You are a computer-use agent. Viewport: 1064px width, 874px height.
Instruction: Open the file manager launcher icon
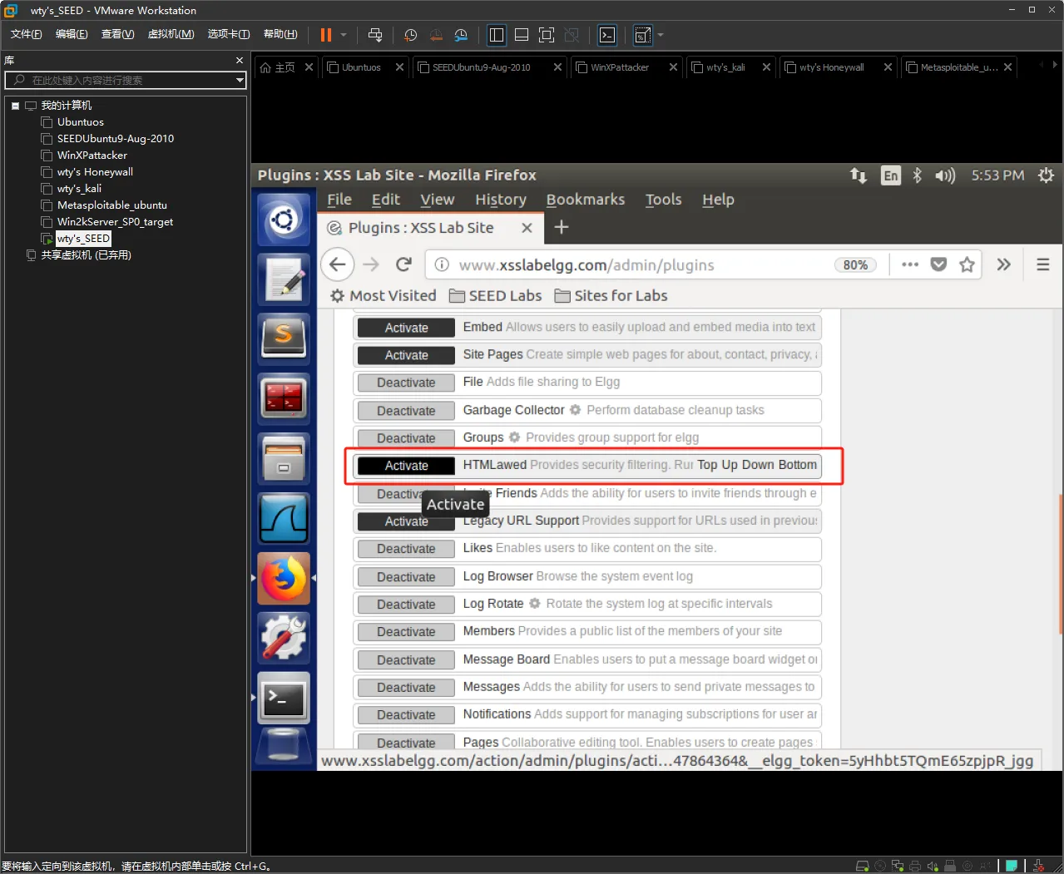click(x=284, y=458)
